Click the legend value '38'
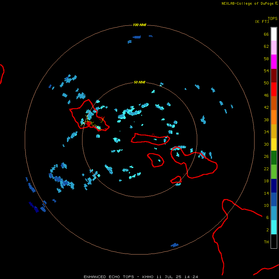Image resolution: width=279 pixels, height=279 pixels. click(x=266, y=120)
